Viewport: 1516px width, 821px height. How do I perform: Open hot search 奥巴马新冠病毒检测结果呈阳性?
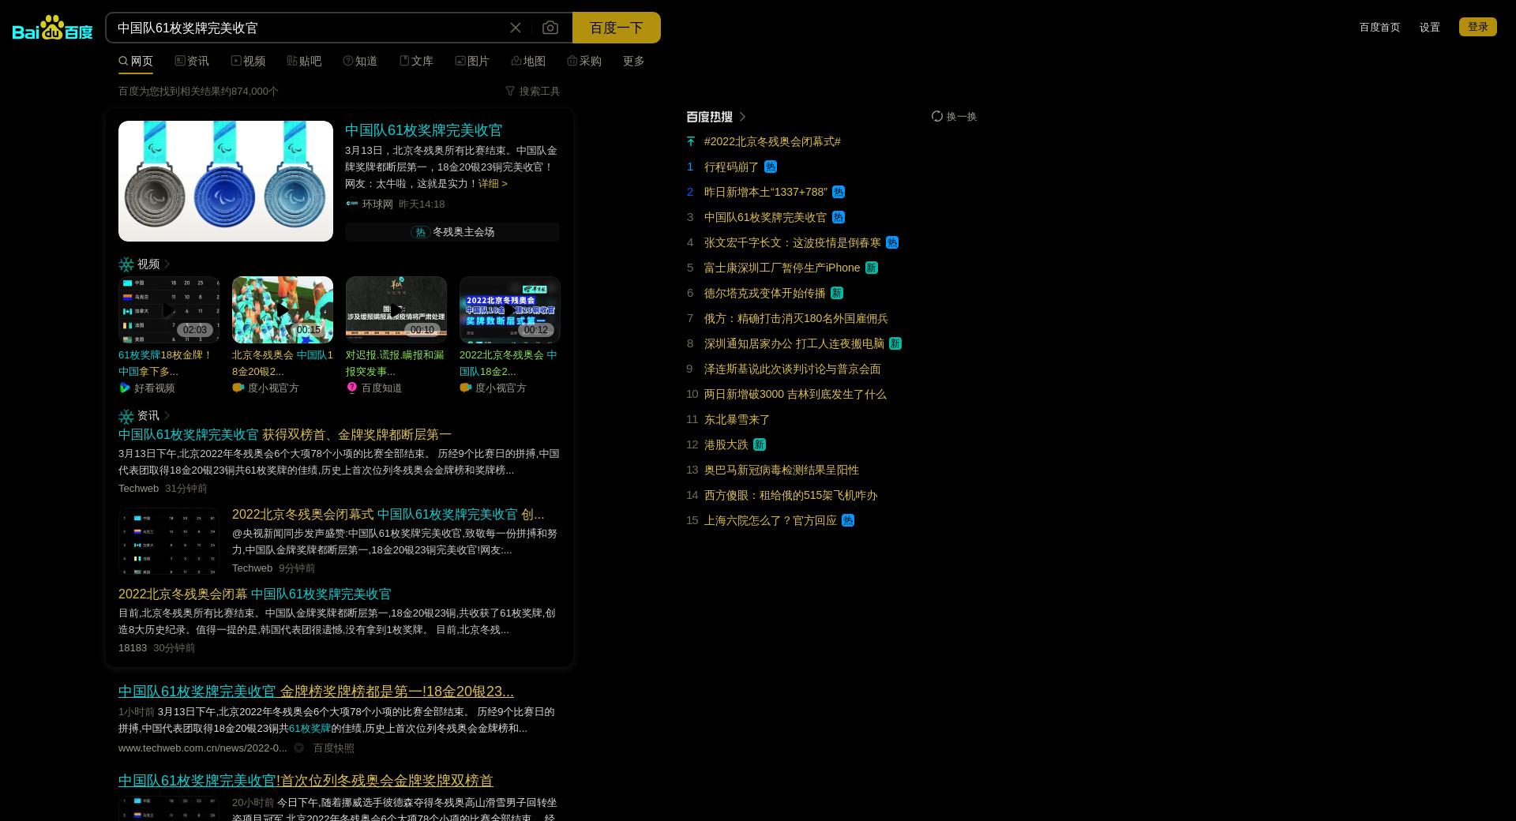click(782, 470)
